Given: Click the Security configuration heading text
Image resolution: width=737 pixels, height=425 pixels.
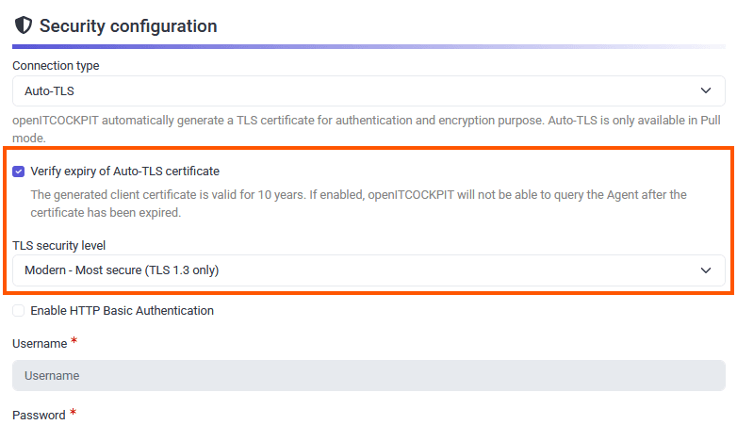Looking at the screenshot, I should coord(128,25).
